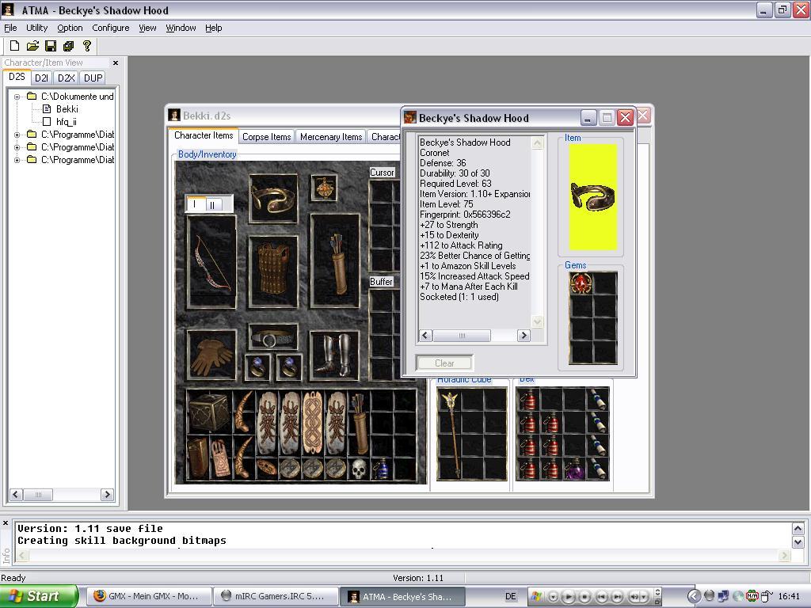Select the right ring slot item
This screenshot has height=608, width=811.
288,367
